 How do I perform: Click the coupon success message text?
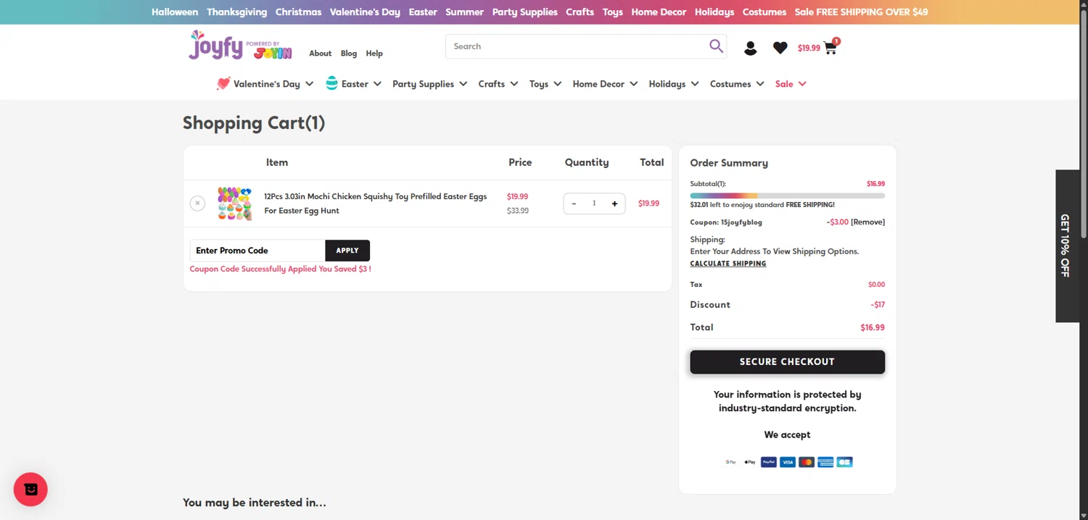[x=280, y=269]
